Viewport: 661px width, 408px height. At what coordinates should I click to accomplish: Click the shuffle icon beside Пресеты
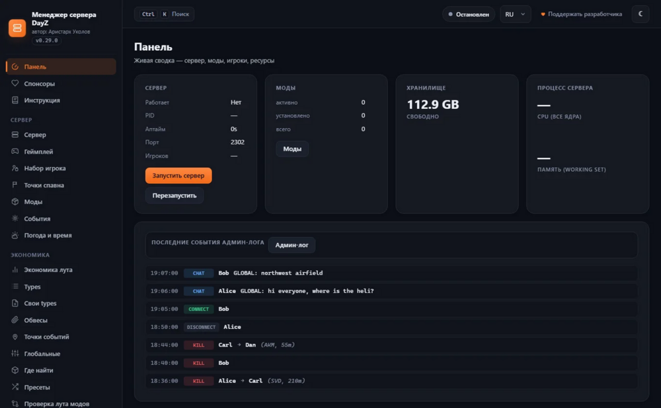pos(15,387)
